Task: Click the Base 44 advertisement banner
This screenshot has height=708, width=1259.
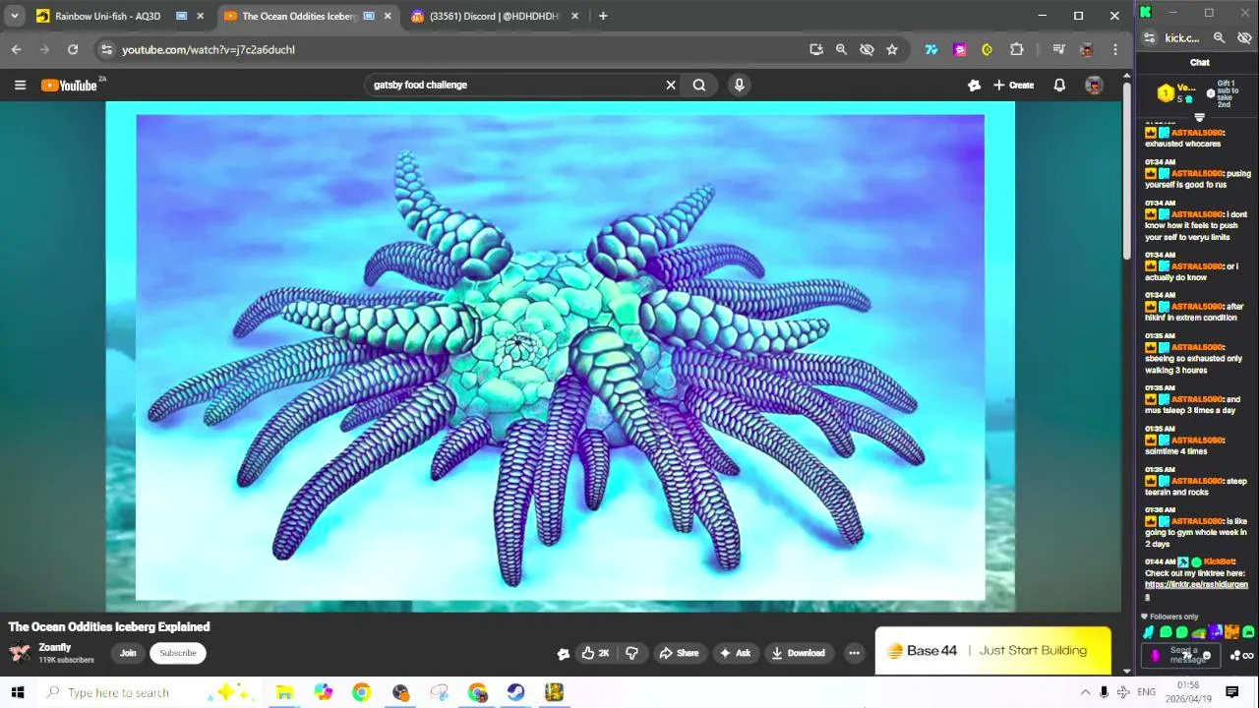Action: tap(992, 650)
